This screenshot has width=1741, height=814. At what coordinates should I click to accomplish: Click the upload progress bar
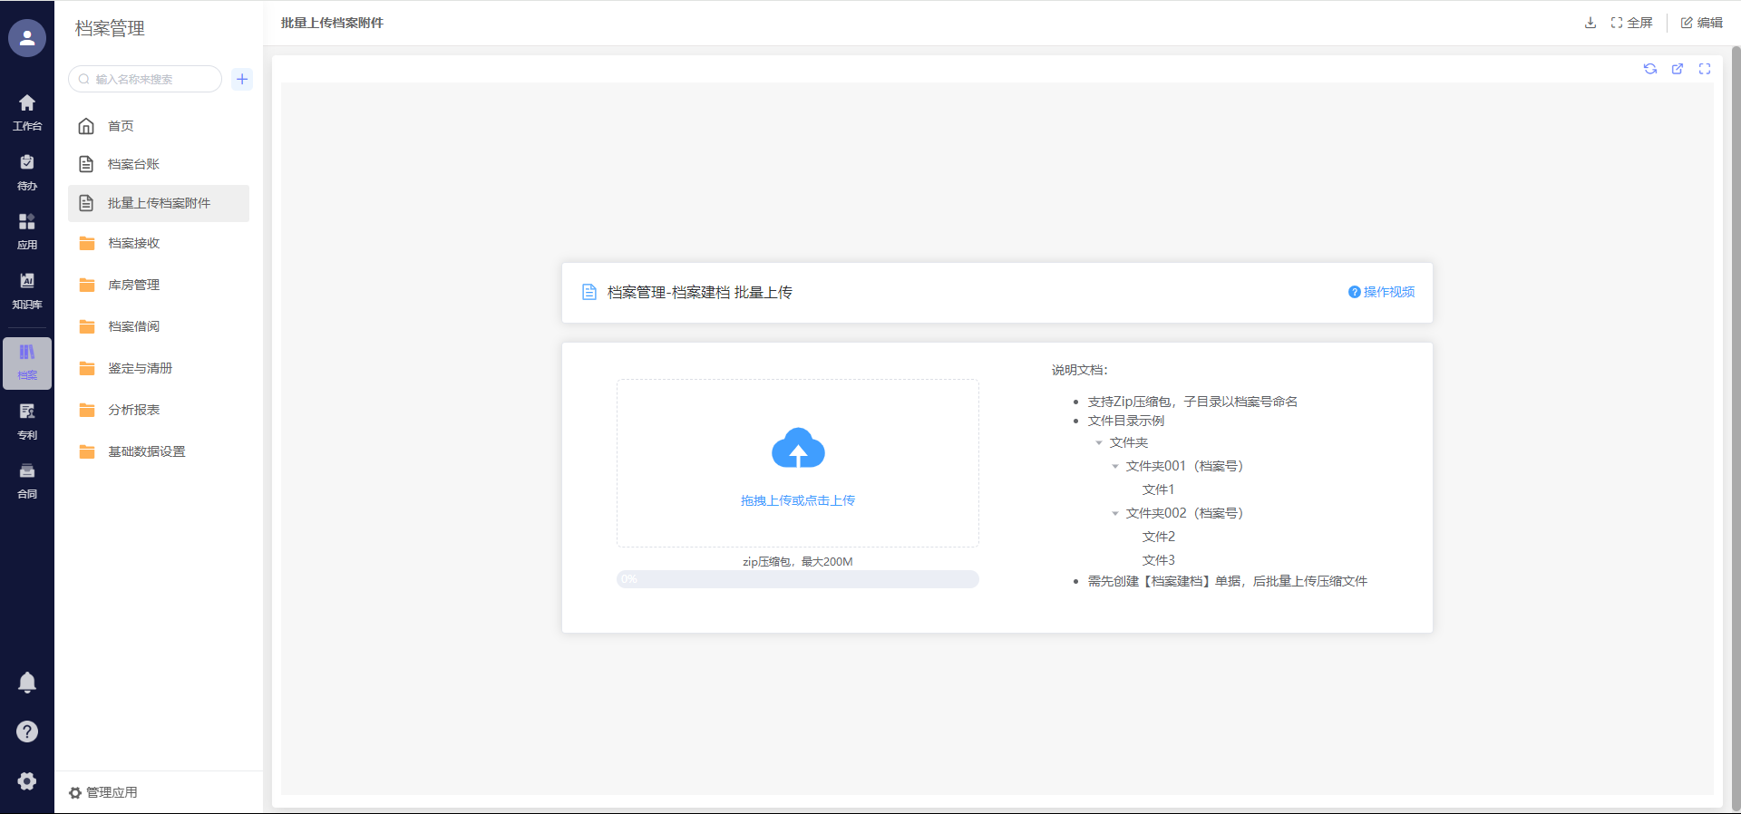(798, 579)
